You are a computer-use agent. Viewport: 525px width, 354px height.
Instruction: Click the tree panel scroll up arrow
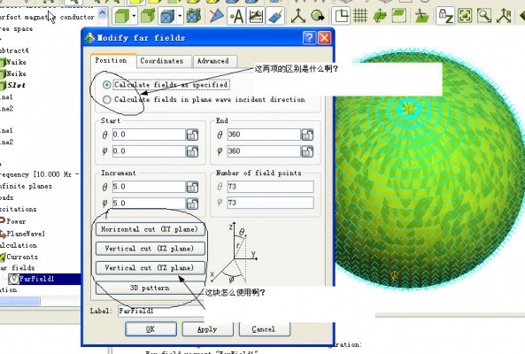[x=103, y=13]
